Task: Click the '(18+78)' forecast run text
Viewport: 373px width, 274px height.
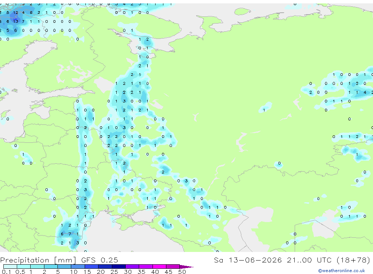Action: [x=354, y=260]
